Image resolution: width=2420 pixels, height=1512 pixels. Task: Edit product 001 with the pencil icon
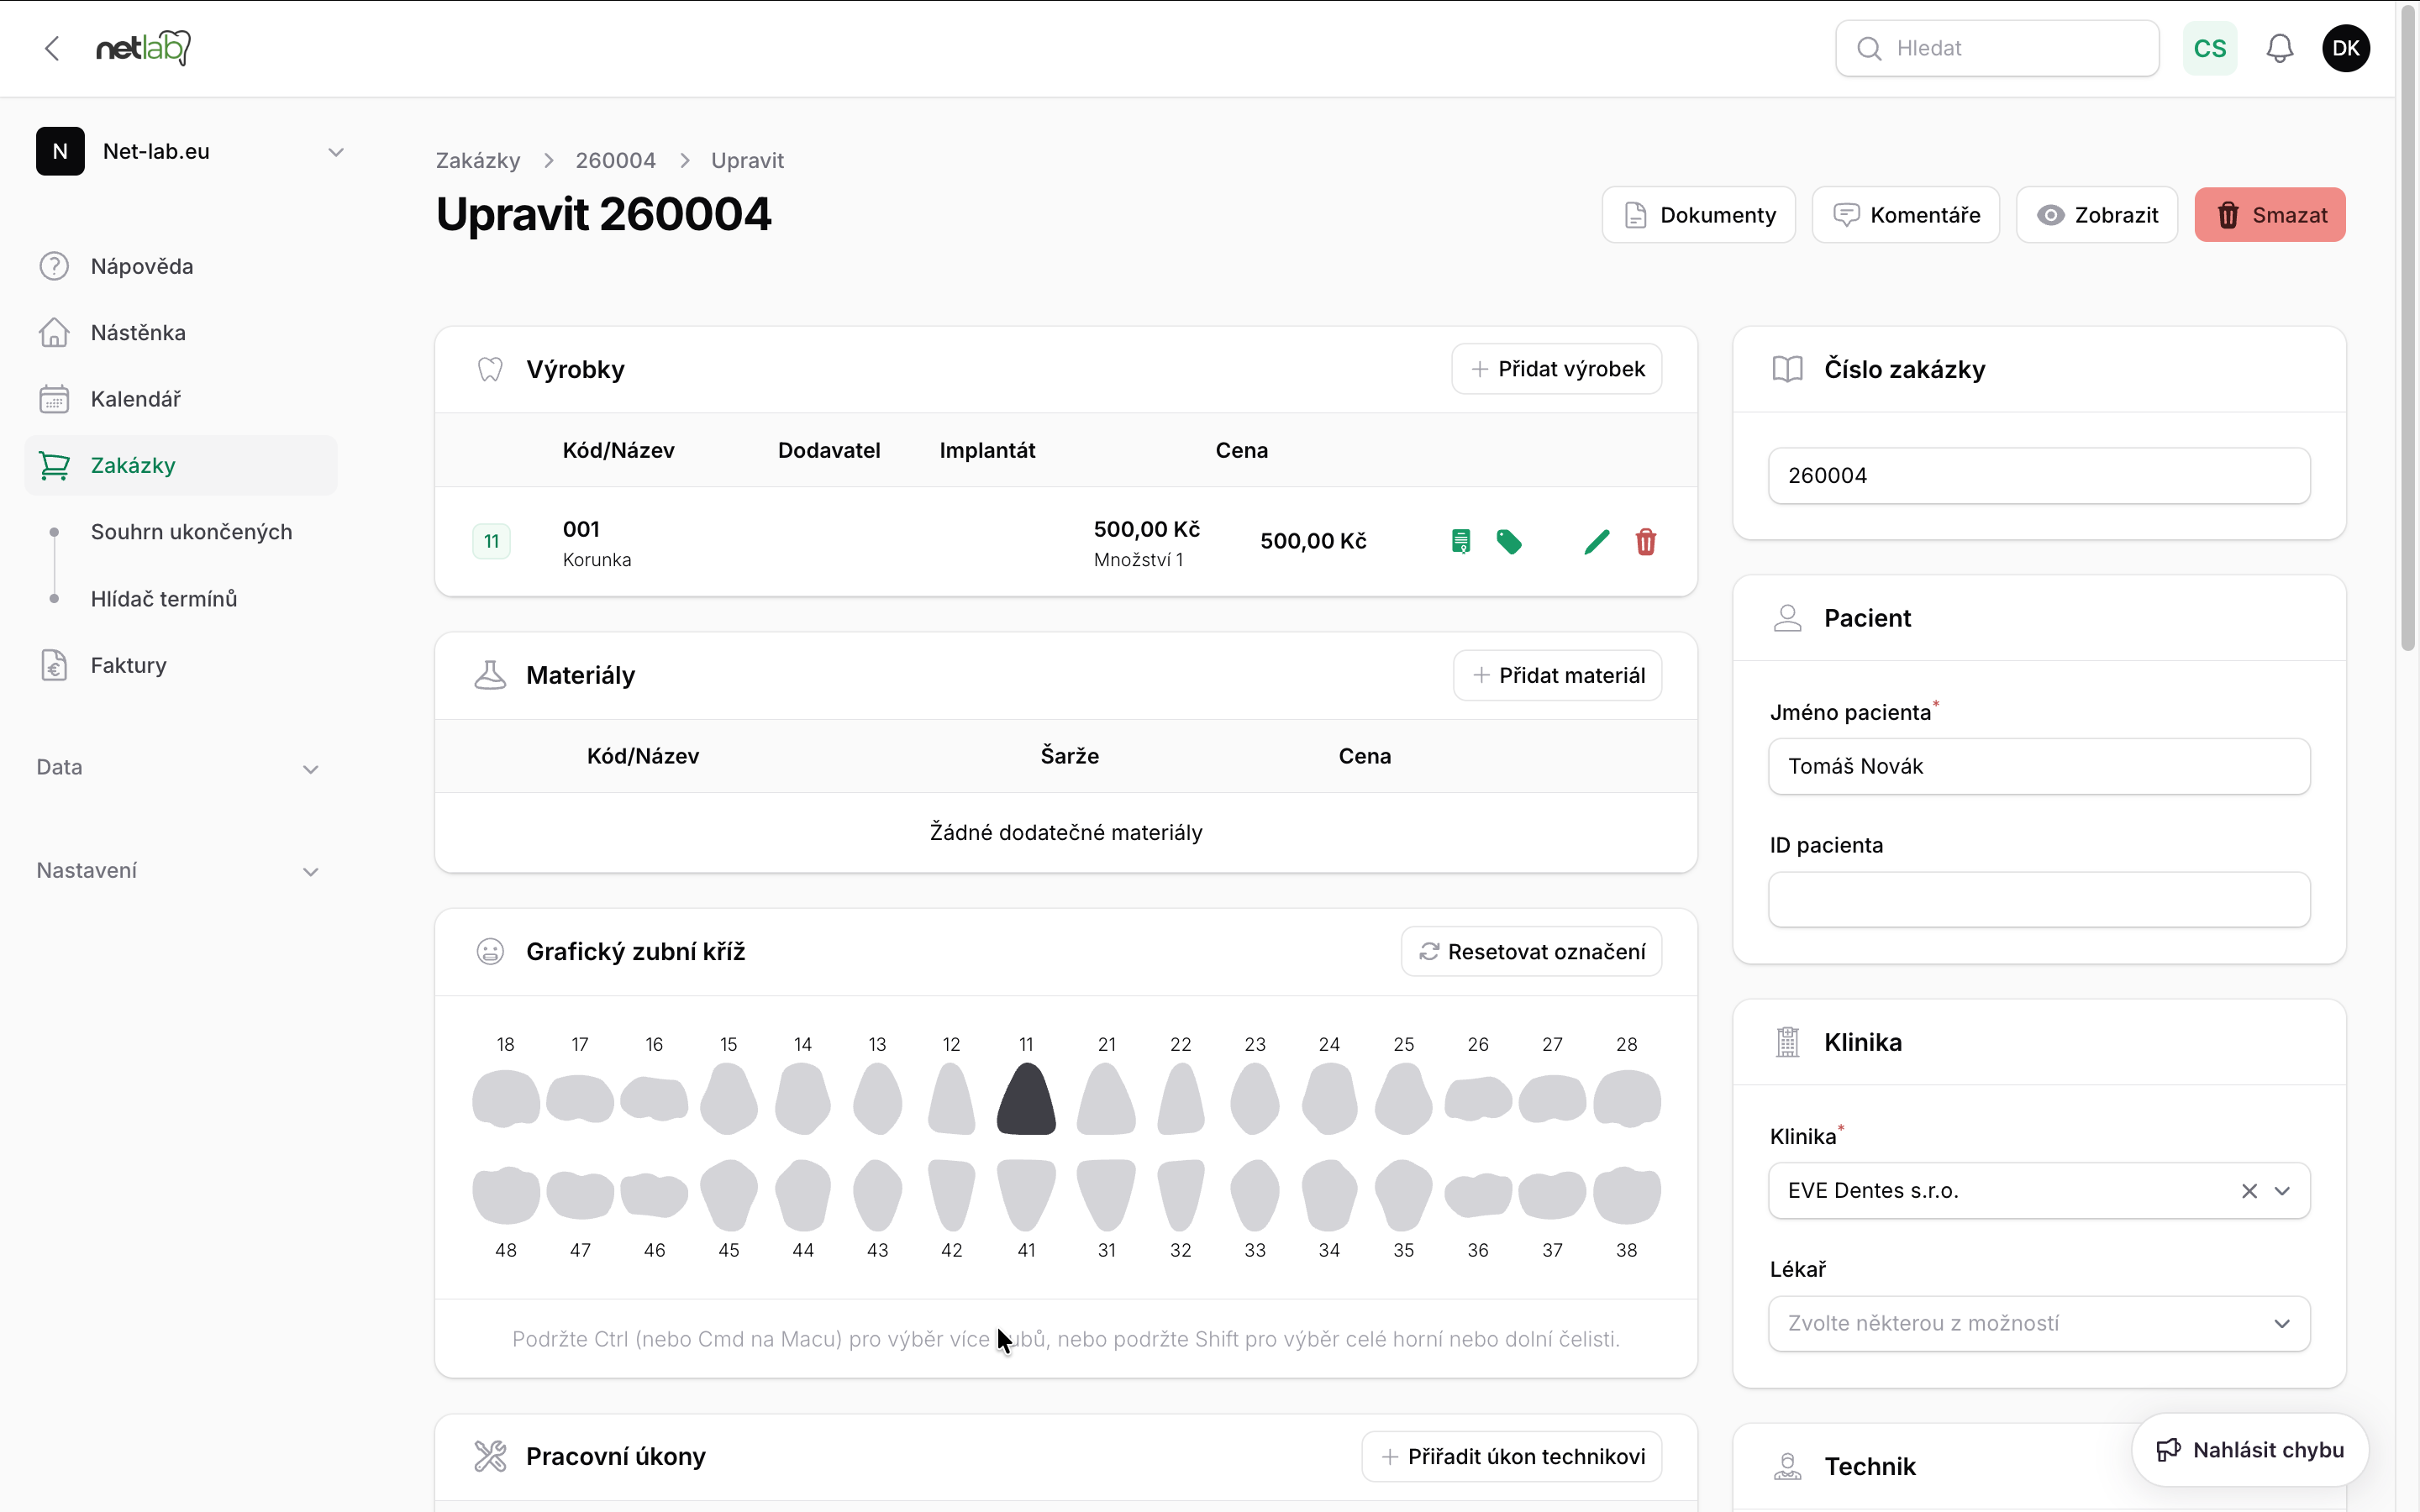1597,541
